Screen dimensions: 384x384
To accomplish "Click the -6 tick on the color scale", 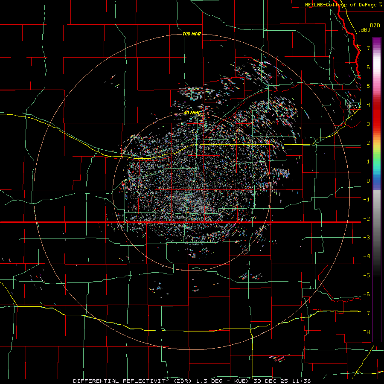I will point(367,294).
